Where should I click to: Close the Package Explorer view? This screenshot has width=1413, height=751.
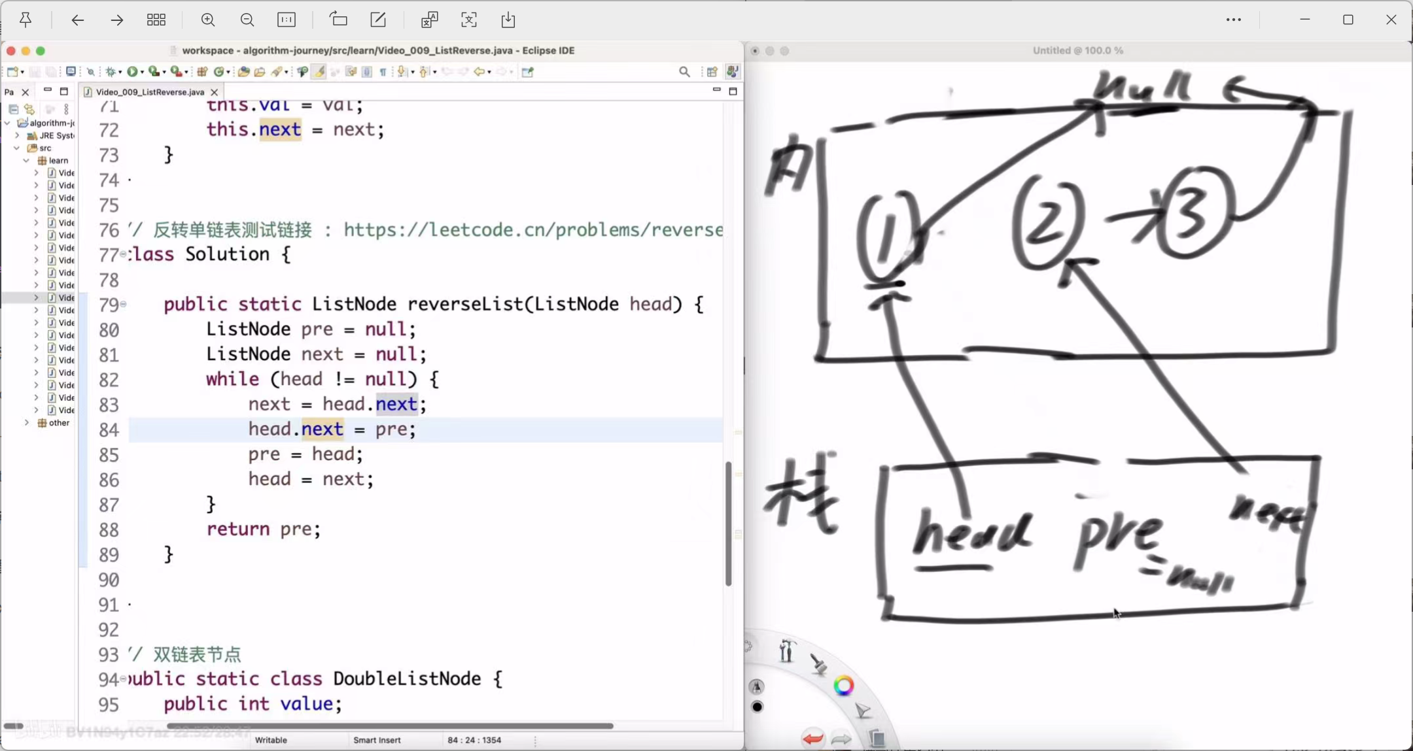26,92
